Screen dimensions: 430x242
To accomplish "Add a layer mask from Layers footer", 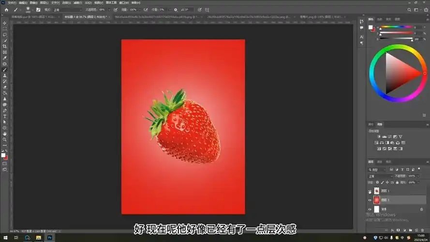I will (398, 230).
